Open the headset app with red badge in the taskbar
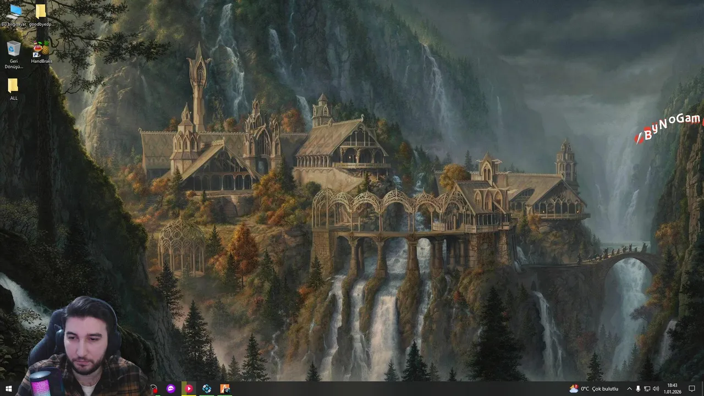 pyautogui.click(x=153, y=389)
